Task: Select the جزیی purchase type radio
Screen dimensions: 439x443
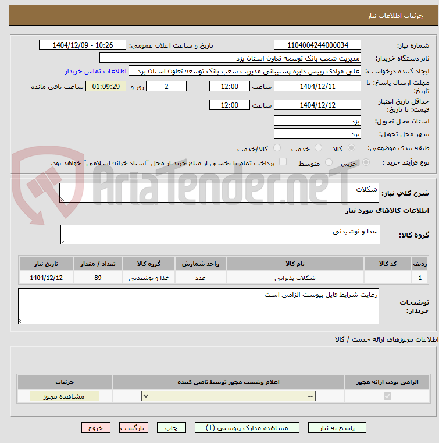Action: (366, 162)
